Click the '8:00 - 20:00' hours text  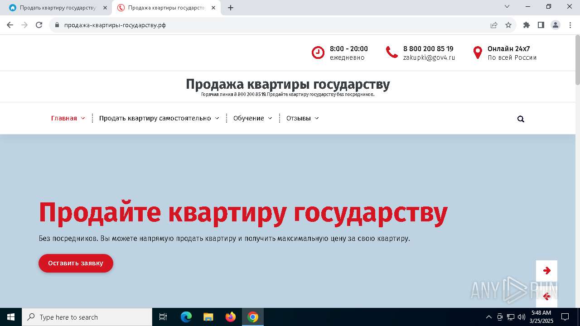[349, 49]
